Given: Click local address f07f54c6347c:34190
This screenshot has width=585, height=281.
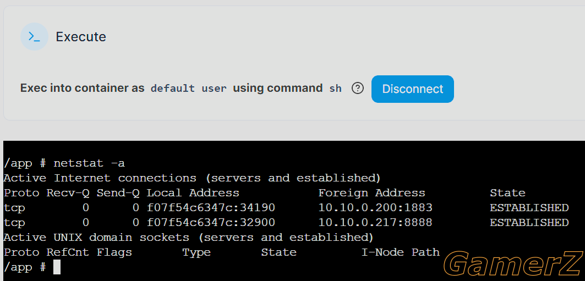Looking at the screenshot, I should point(211,207).
